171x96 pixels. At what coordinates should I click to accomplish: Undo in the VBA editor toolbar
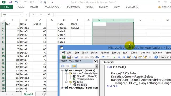coord(103,57)
